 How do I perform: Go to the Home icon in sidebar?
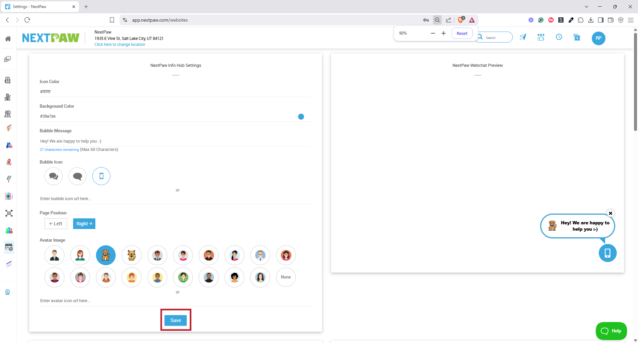click(8, 39)
